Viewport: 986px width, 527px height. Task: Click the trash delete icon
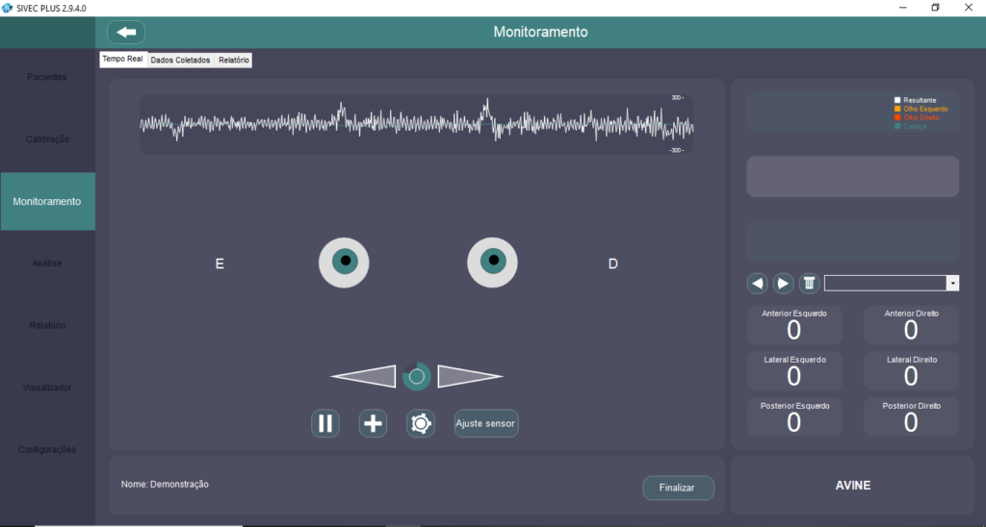pos(810,283)
